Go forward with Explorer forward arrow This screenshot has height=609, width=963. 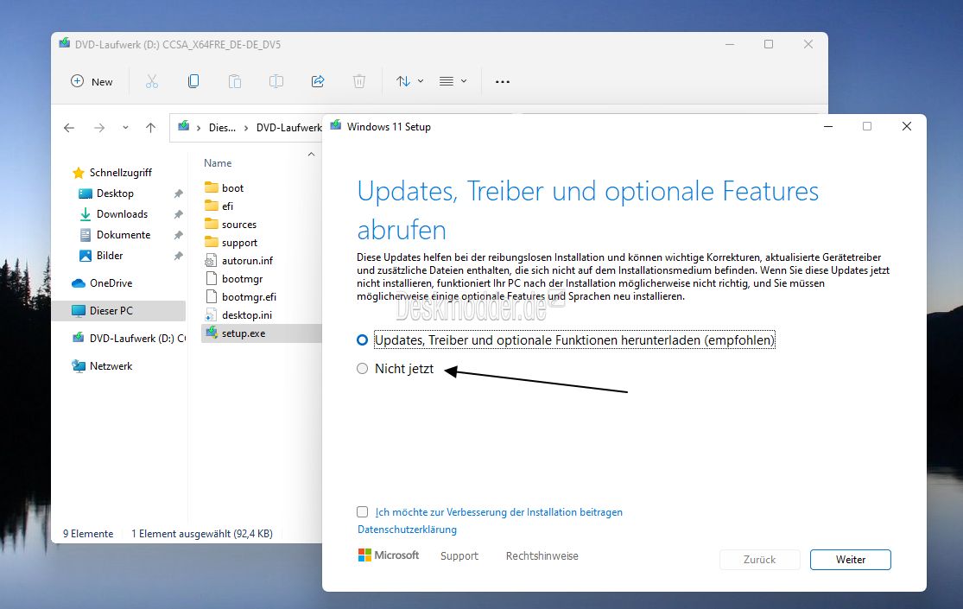click(x=98, y=128)
